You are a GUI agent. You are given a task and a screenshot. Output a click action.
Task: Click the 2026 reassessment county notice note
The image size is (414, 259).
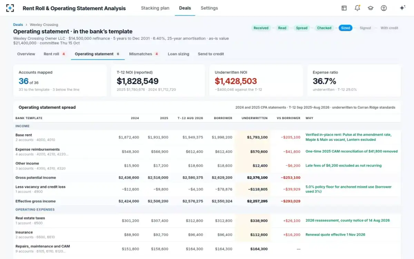(348, 221)
